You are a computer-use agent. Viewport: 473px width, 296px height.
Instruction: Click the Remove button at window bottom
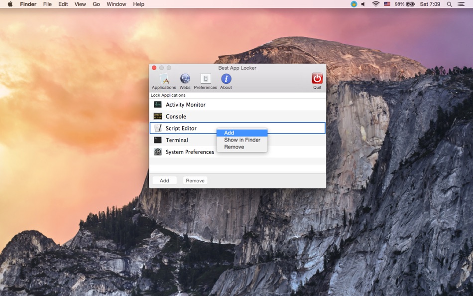tap(195, 180)
